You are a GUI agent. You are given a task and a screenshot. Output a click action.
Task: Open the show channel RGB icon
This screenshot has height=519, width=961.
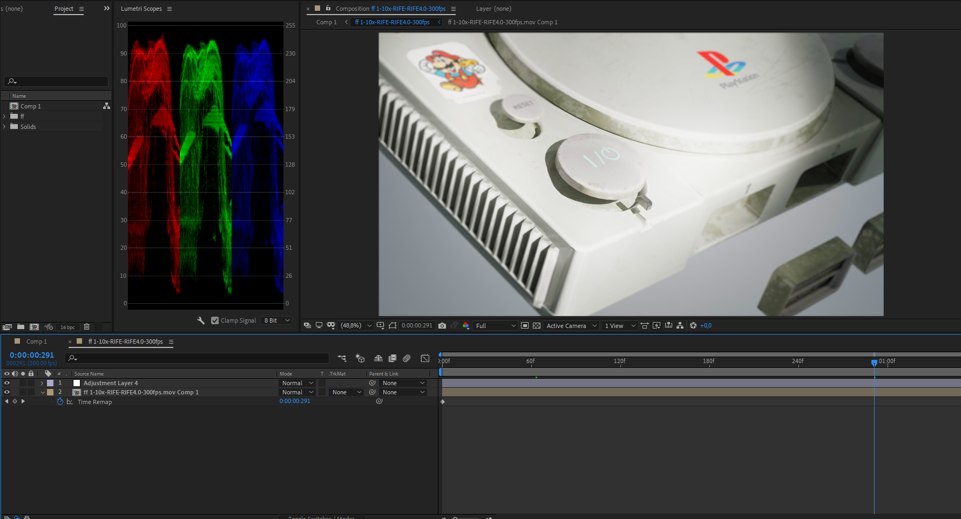tap(466, 326)
